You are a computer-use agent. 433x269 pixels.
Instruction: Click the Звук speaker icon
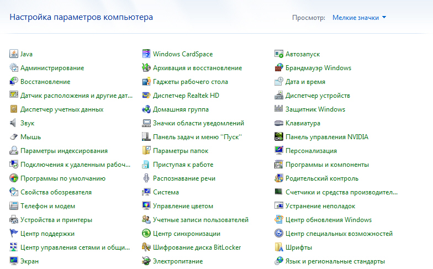(14, 123)
